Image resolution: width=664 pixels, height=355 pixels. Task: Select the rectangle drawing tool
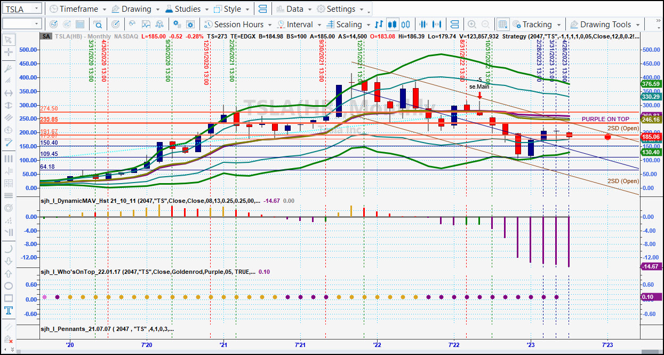pos(9,298)
